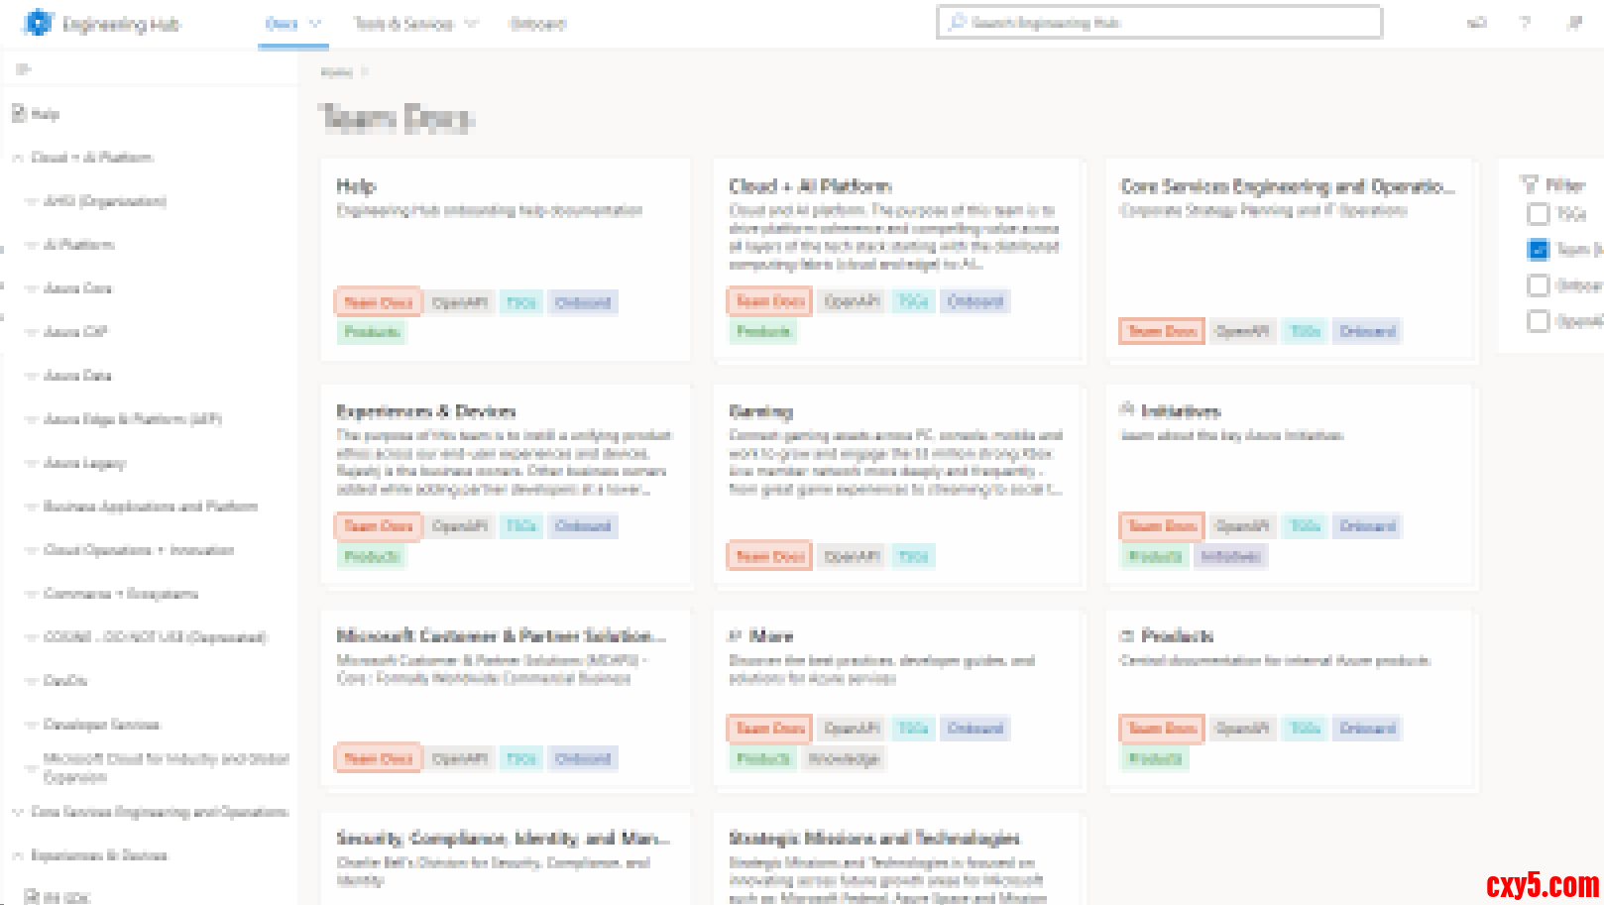Collapse the sidebar using the top-left toggle icon

pyautogui.click(x=24, y=69)
